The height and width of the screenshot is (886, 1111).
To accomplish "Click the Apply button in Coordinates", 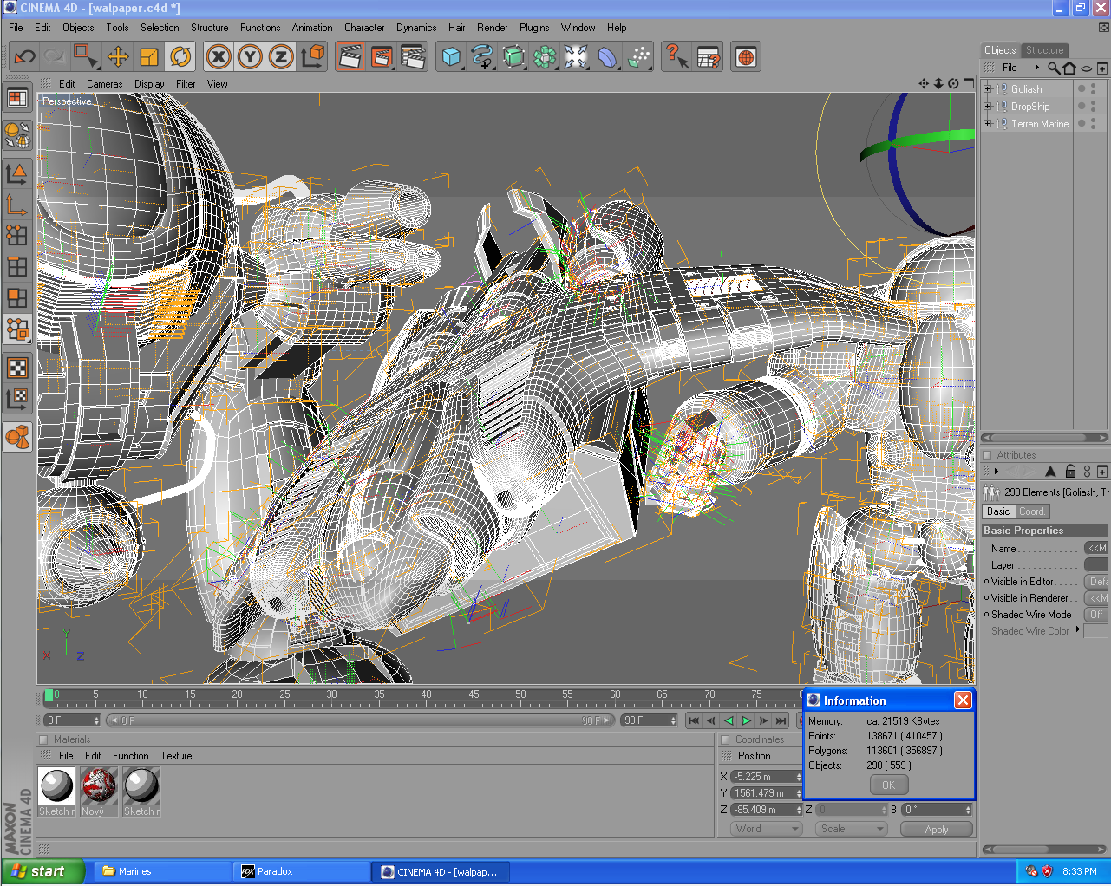I will (937, 830).
